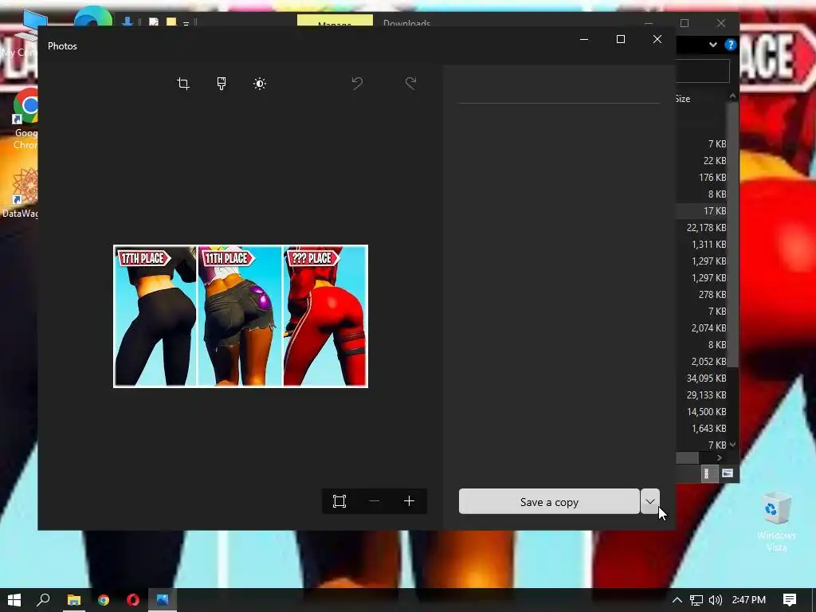Click the File Explorer vertical scrollbar
This screenshot has width=816, height=612.
click(733, 234)
